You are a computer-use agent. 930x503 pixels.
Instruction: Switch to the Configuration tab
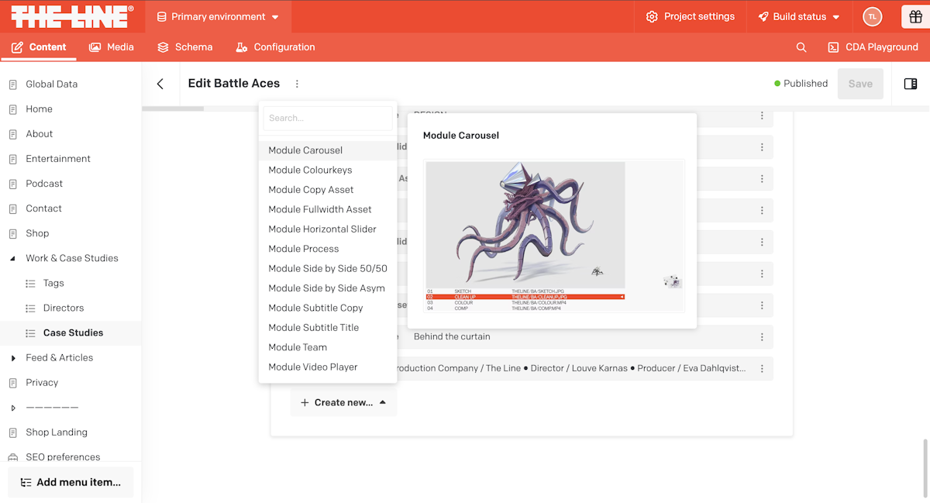point(275,47)
